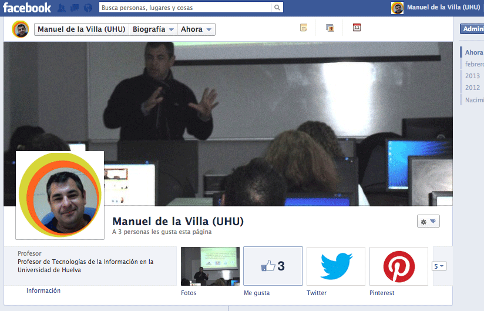The width and height of the screenshot is (484, 311).
Task: Open friend requests icon
Action: pyautogui.click(x=62, y=8)
